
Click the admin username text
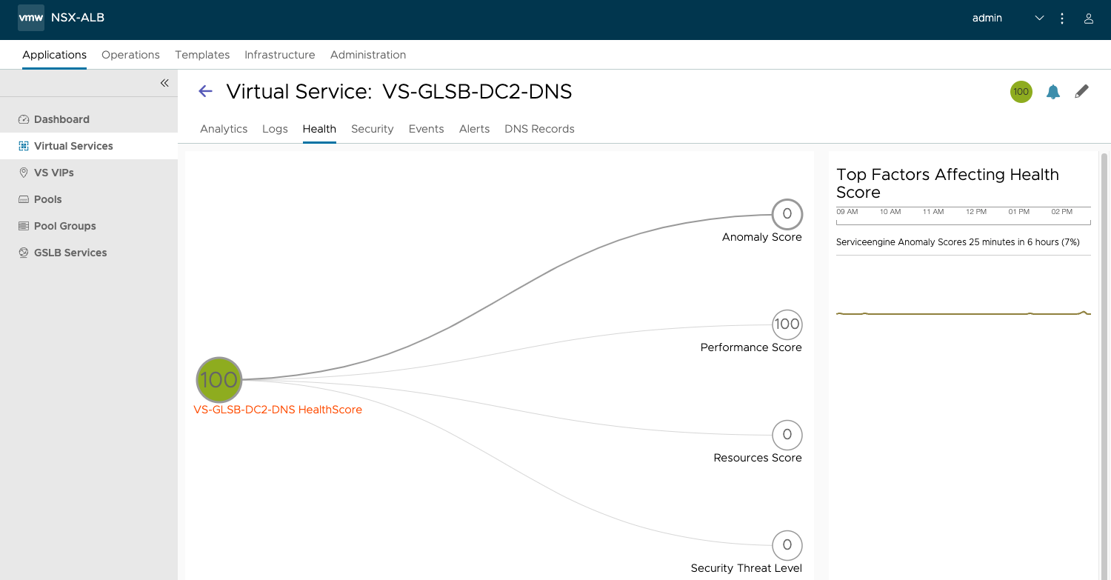987,18
